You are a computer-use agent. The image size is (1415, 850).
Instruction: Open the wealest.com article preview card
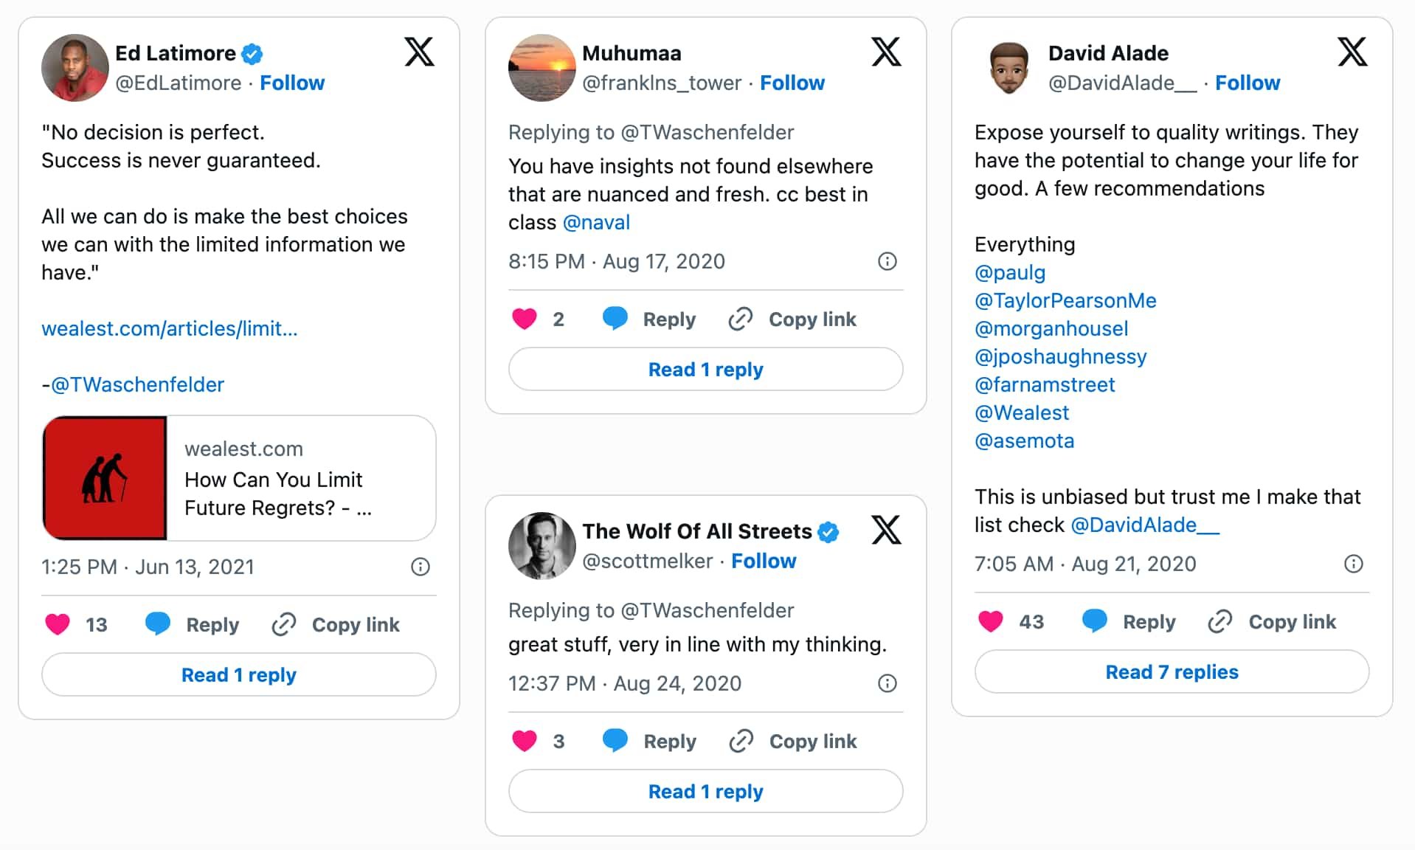click(x=239, y=478)
